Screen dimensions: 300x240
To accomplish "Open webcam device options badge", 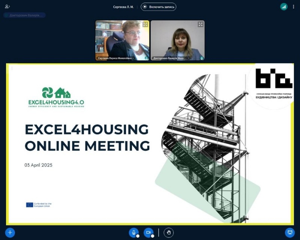I will pyautogui.click(x=153, y=236).
